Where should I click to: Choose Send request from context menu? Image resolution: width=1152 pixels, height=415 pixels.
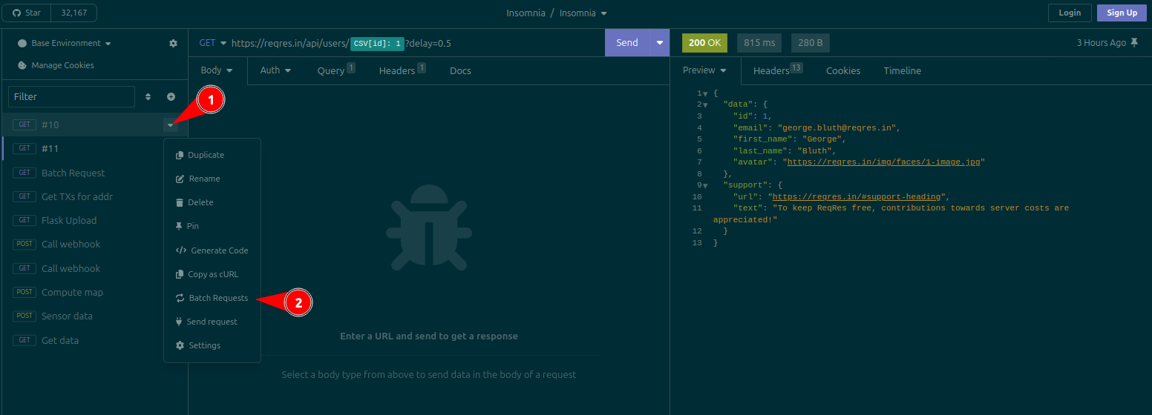pyautogui.click(x=212, y=322)
